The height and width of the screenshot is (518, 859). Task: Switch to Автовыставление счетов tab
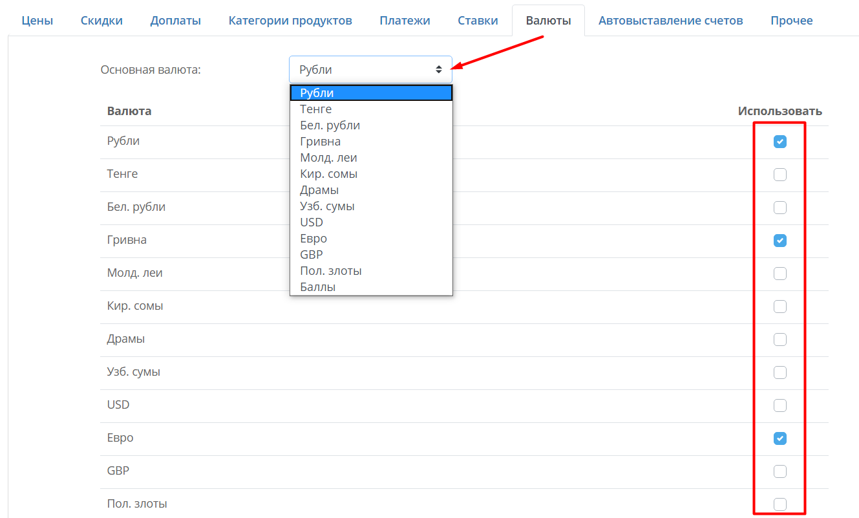pos(671,21)
